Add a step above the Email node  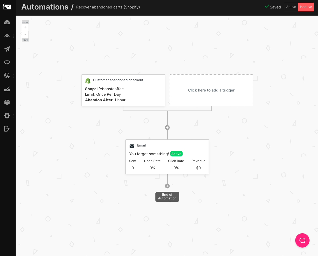(x=167, y=127)
